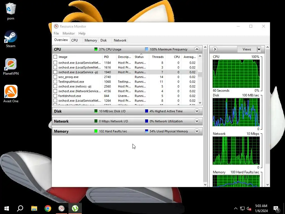285x214 pixels.
Task: Check svchost.exe PID 4156 checkbox
Action: coord(55,91)
